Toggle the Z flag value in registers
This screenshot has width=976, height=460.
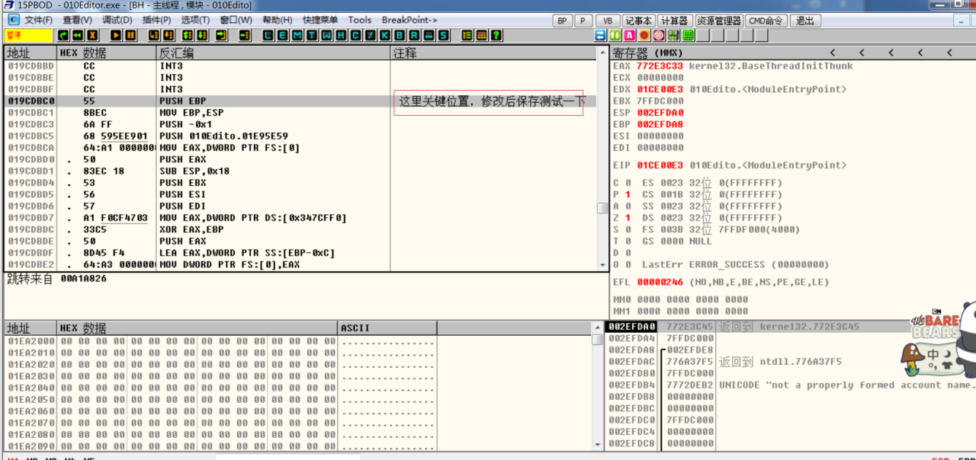coord(628,218)
